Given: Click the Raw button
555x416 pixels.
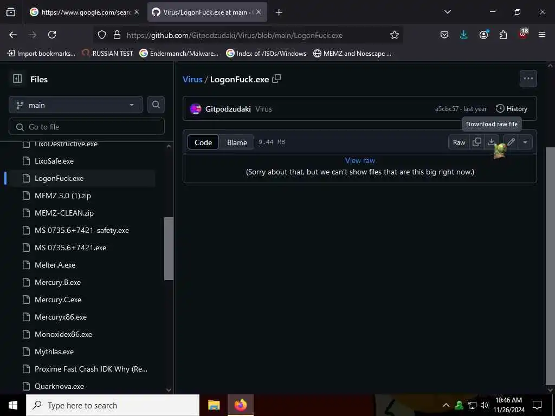Looking at the screenshot, I should point(459,142).
